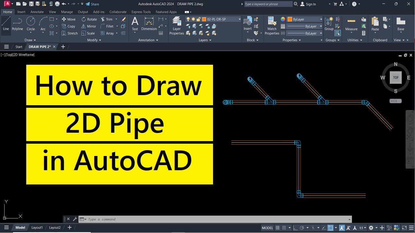Click the Erase tool icon
The image size is (415, 233).
(123, 19)
